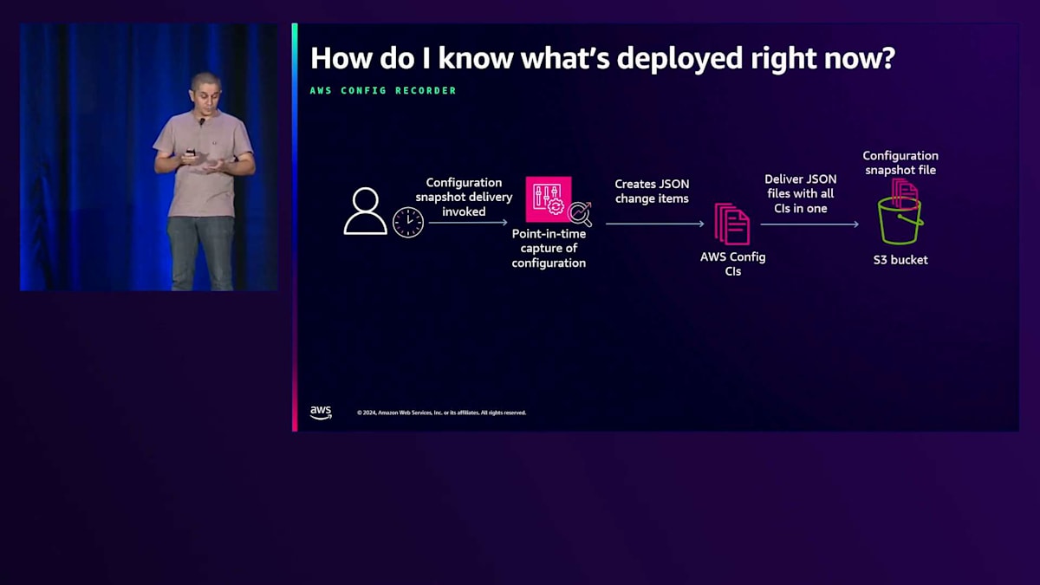Click the user person icon
Screen dimensions: 1040x585
[x=365, y=211]
